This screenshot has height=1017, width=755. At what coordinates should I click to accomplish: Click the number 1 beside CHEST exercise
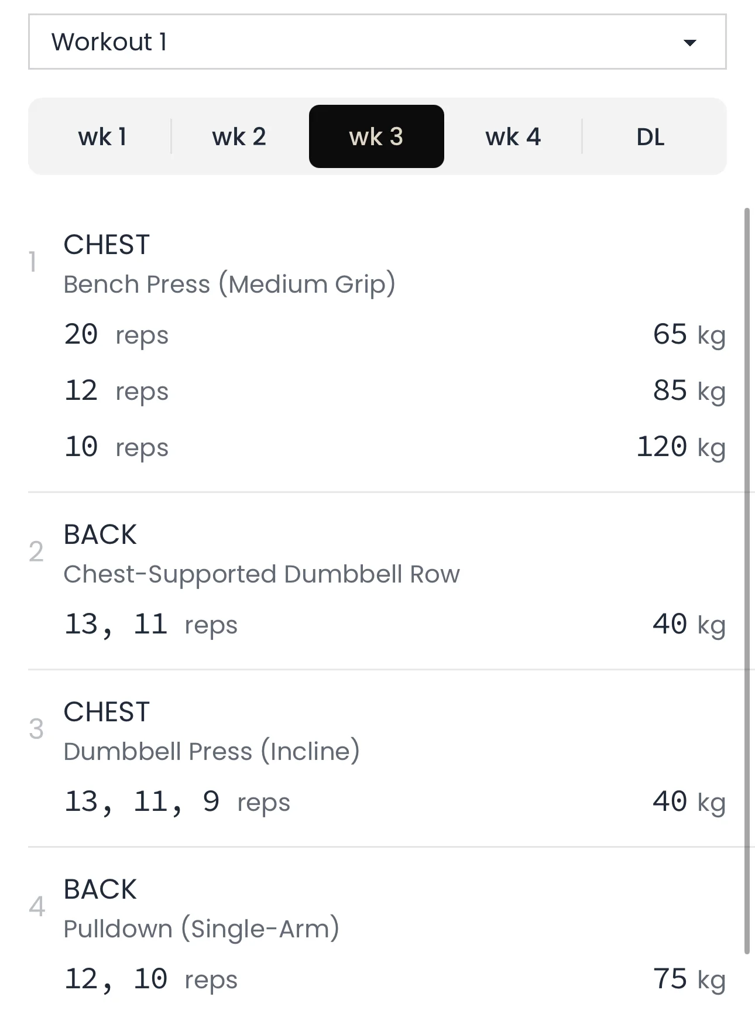33,262
